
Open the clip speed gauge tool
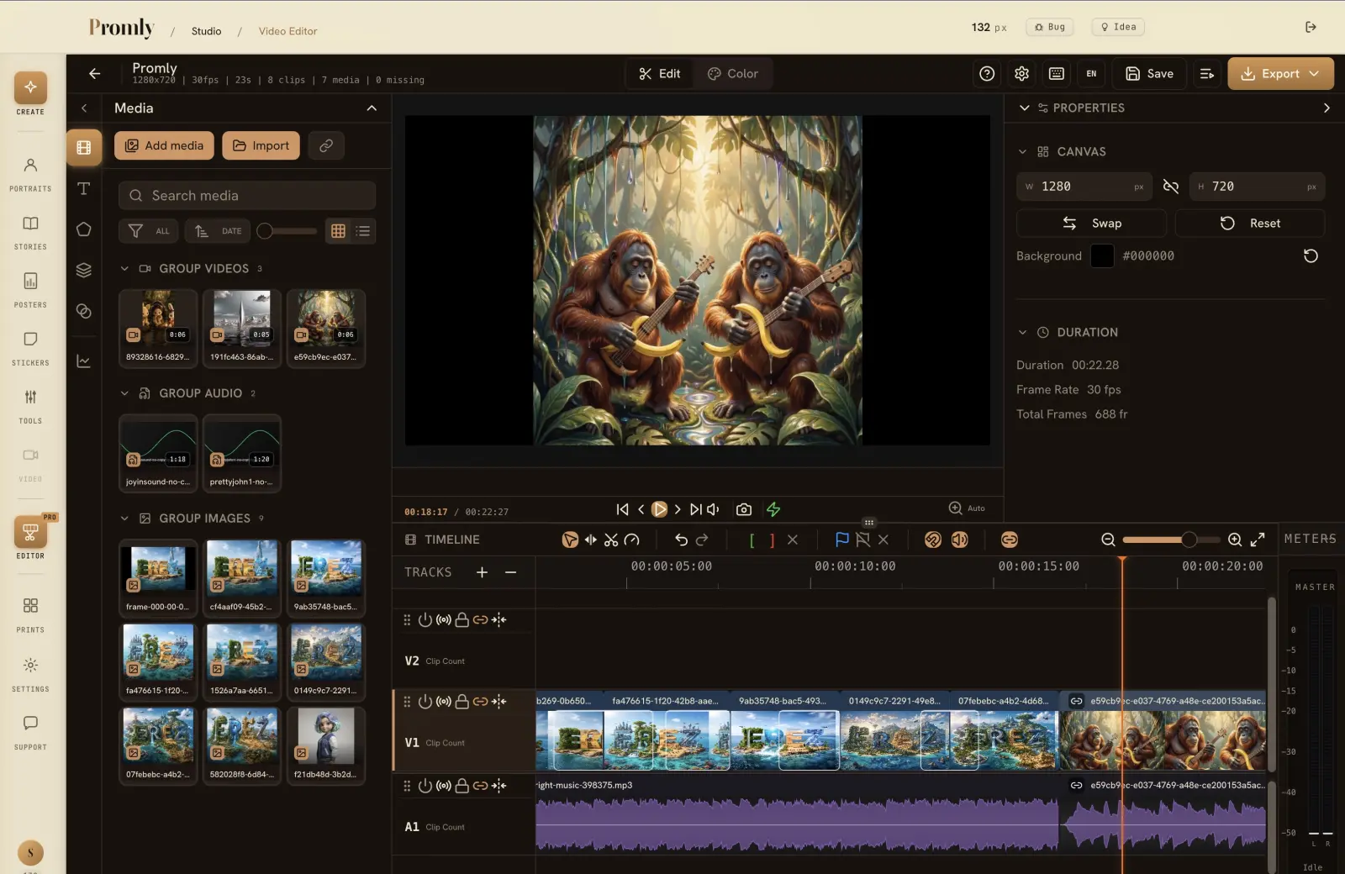632,540
